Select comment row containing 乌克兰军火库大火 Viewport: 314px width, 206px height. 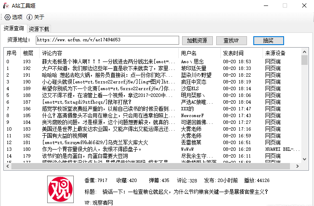tap(153, 142)
